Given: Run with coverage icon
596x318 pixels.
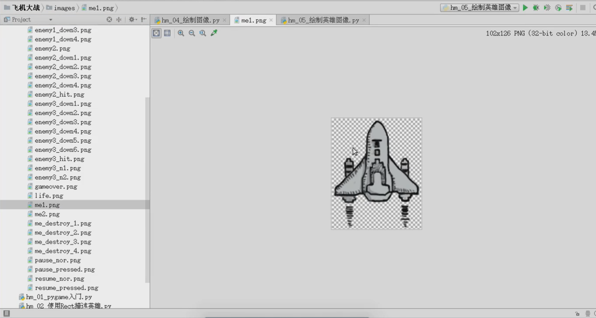Looking at the screenshot, I should 547,7.
